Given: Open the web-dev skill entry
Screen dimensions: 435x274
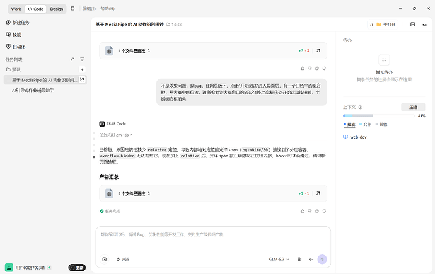Looking at the screenshot, I should pyautogui.click(x=355, y=137).
